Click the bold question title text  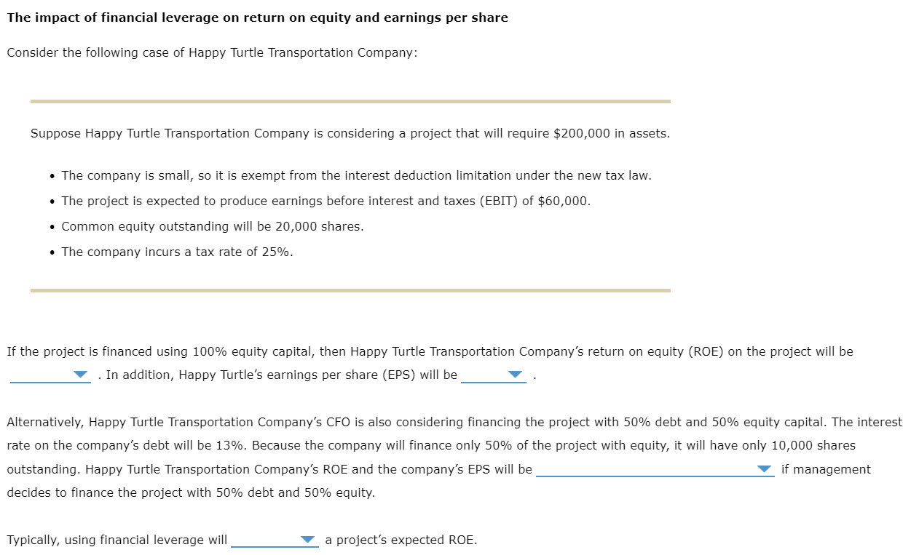[x=256, y=17]
